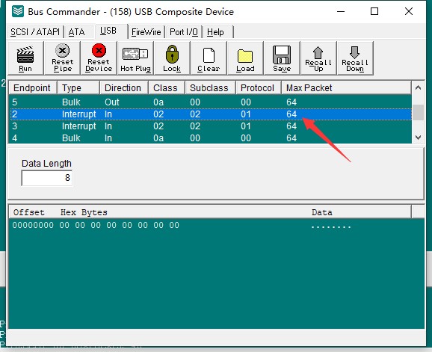This screenshot has height=352, width=432.
Task: Click the endpoint list scroll up arrow
Action: click(418, 88)
